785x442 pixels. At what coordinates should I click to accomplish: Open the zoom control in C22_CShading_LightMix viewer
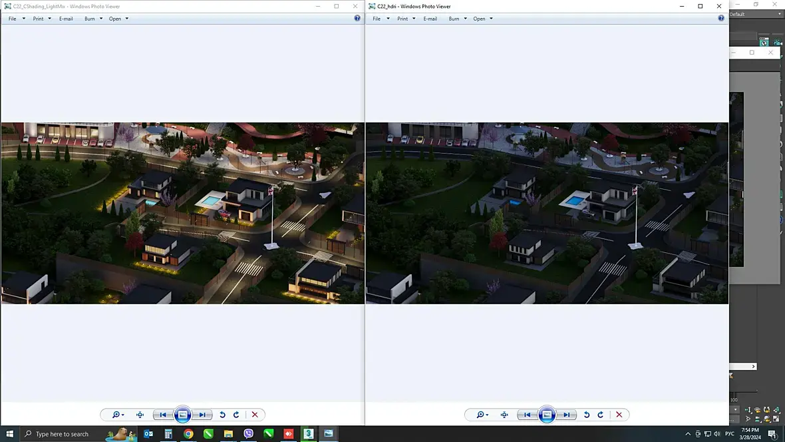pyautogui.click(x=118, y=415)
